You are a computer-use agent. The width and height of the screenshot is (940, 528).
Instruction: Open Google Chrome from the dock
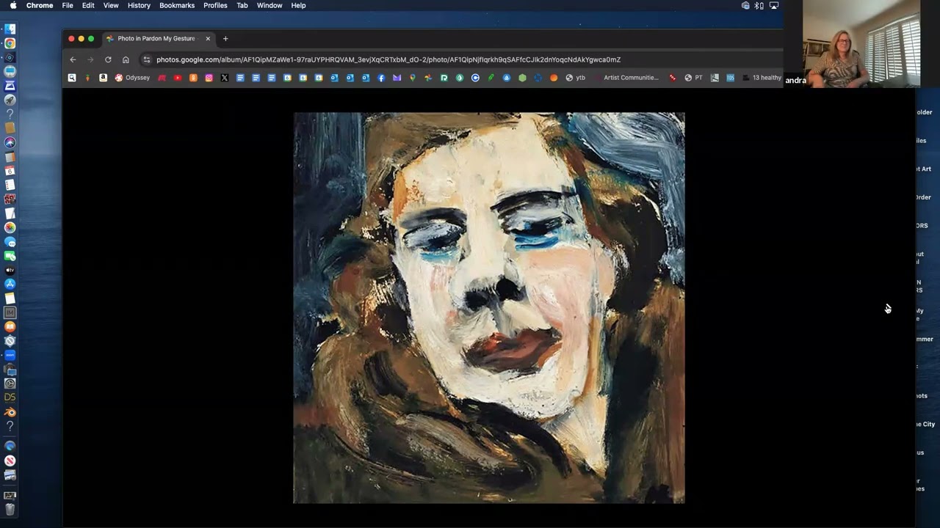click(x=10, y=43)
